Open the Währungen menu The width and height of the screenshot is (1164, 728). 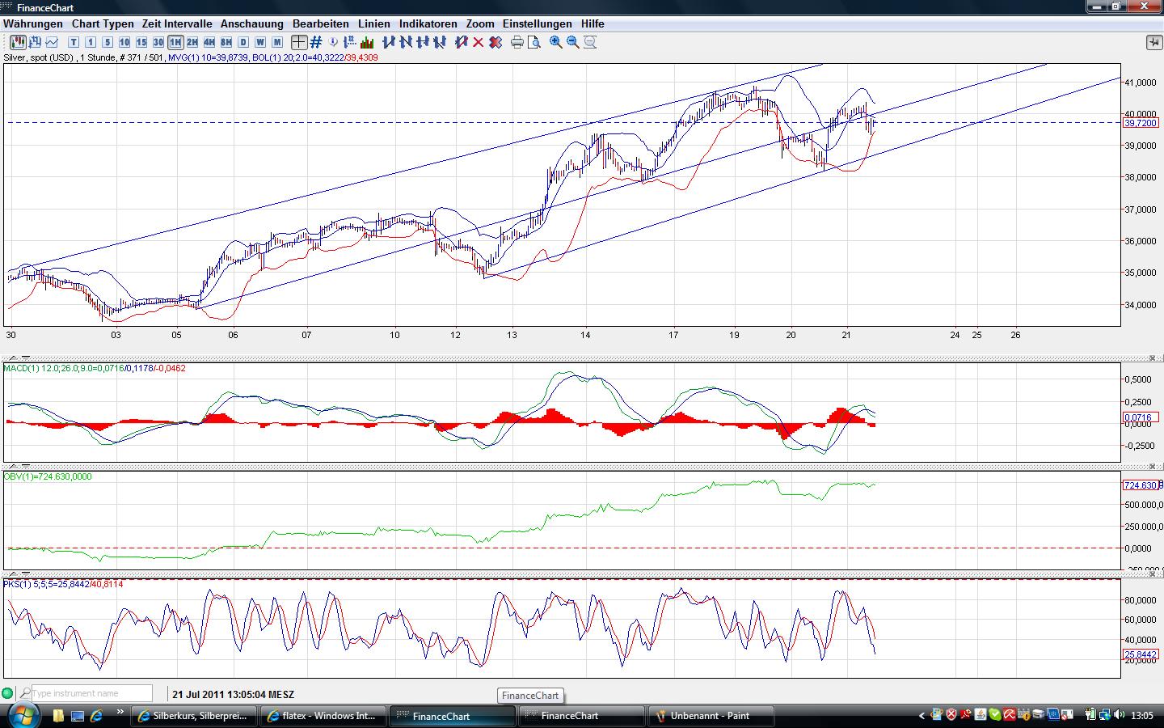click(x=33, y=24)
